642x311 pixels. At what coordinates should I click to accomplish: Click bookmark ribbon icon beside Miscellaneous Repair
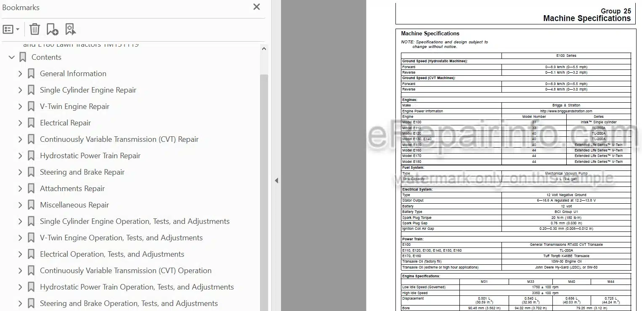click(x=31, y=205)
